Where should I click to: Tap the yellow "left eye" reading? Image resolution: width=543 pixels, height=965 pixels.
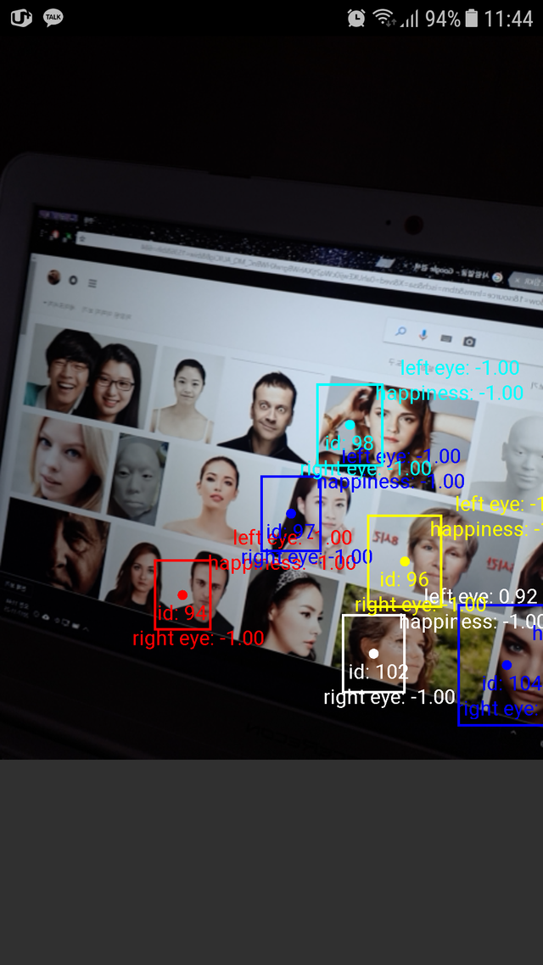coord(499,505)
